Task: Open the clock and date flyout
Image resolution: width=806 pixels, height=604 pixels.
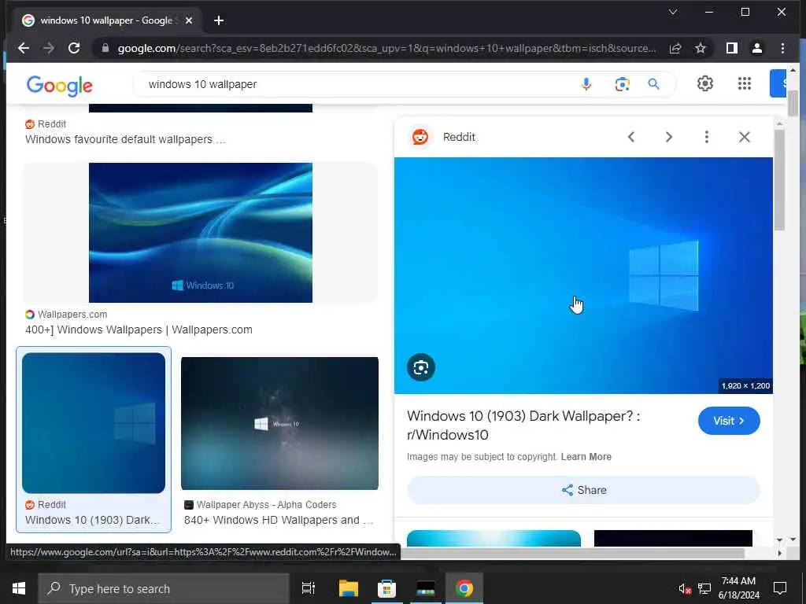Action: click(x=738, y=588)
